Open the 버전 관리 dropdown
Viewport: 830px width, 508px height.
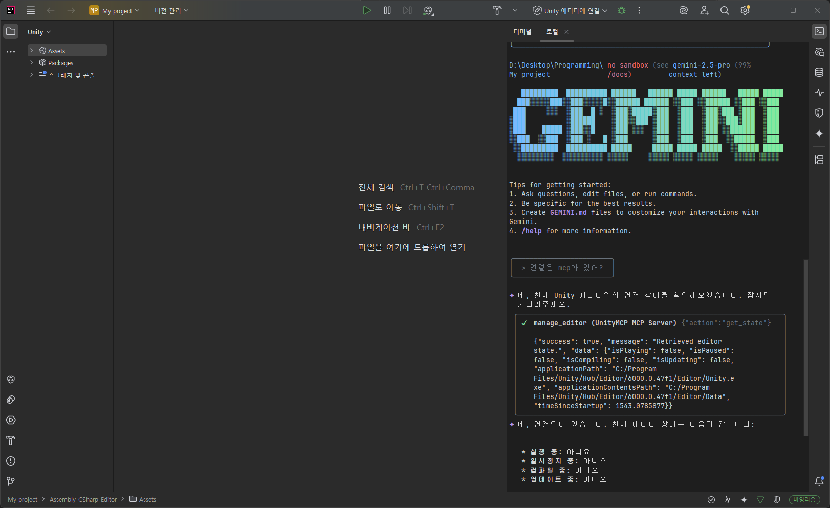coord(171,10)
